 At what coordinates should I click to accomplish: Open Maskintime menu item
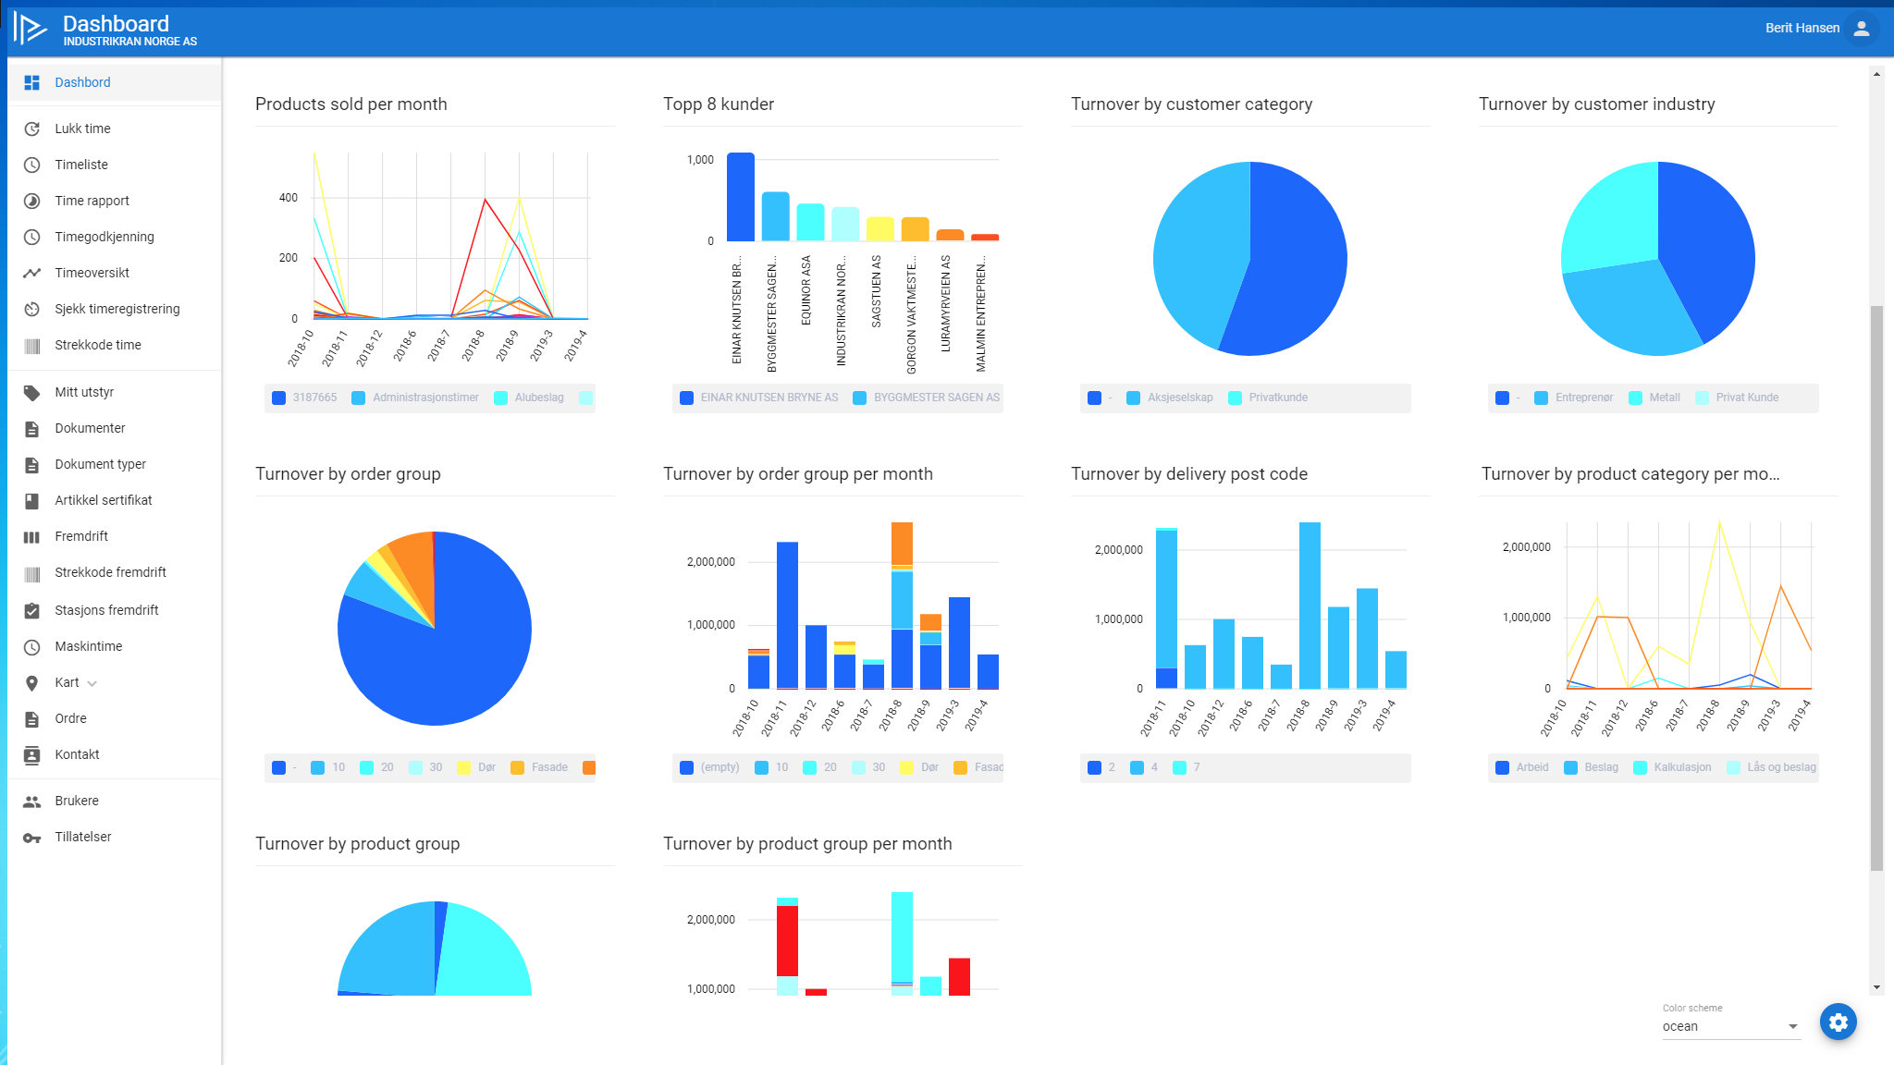(115, 646)
